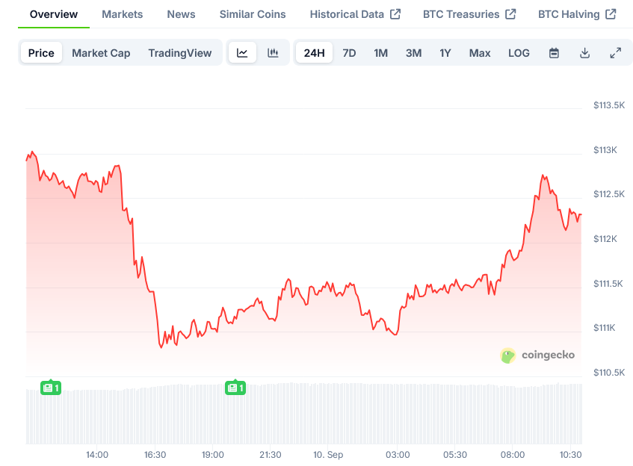Select the Overview tab
This screenshot has width=633, height=466.
[54, 14]
